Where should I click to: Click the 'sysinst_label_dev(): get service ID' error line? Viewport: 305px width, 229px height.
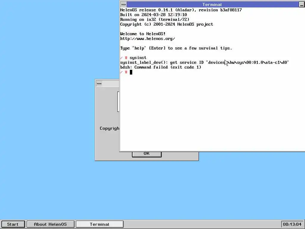pyautogui.click(x=204, y=63)
